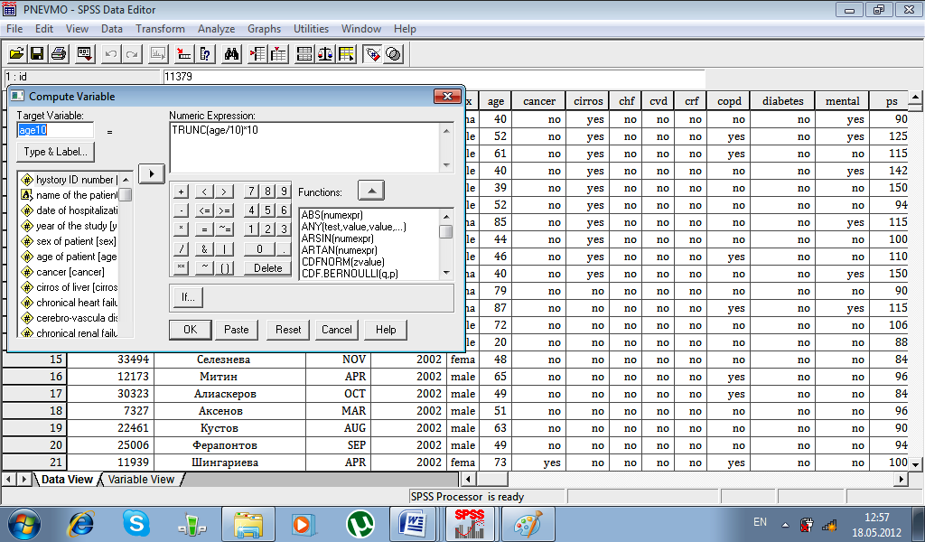Show hidden system tray icons
925x542 pixels.
[x=785, y=524]
